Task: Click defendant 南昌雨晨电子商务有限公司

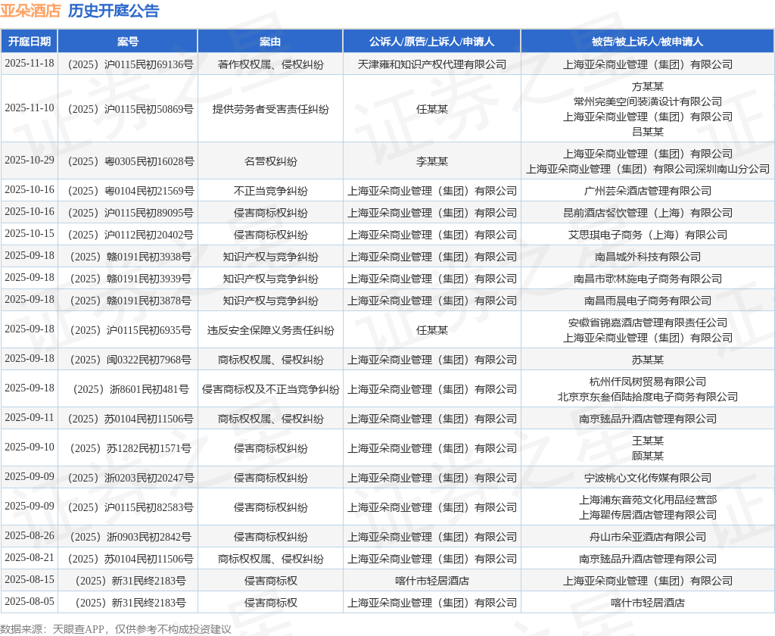Action: click(x=648, y=301)
